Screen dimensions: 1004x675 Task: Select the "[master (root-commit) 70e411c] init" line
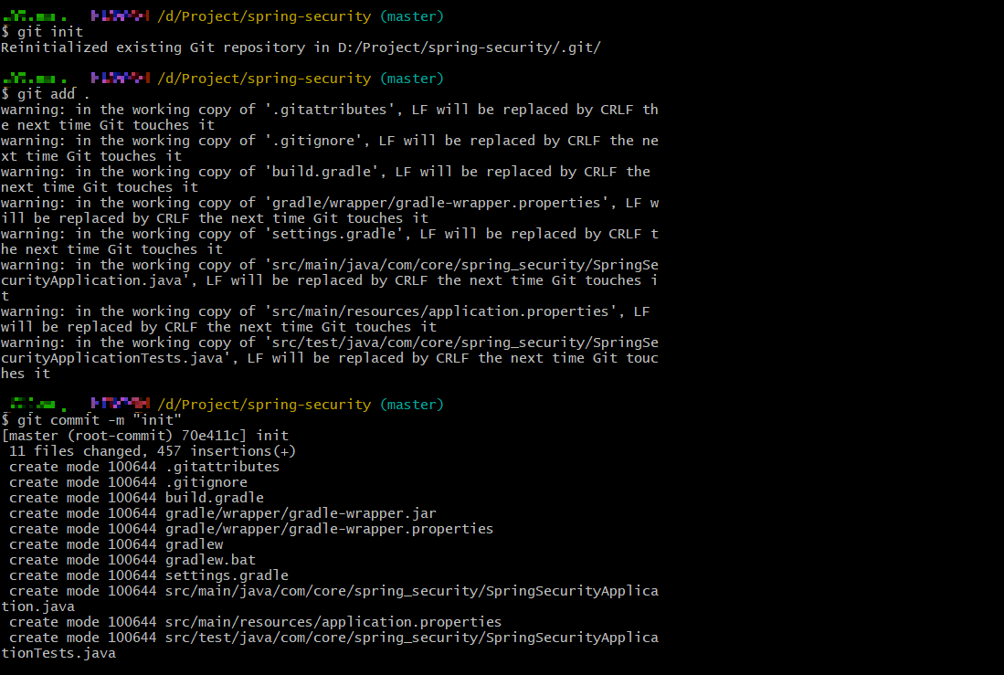tap(145, 436)
